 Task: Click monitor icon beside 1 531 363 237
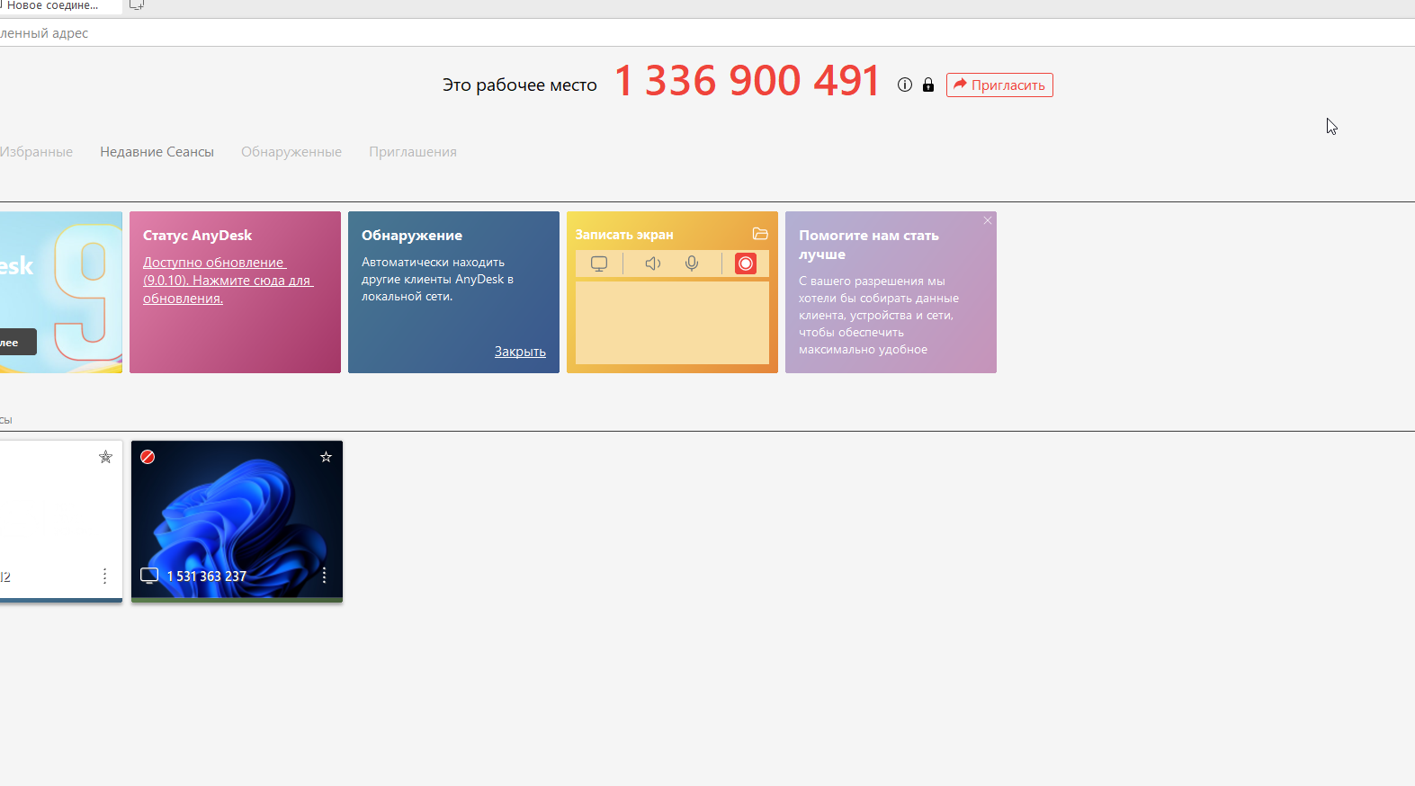pyautogui.click(x=149, y=576)
